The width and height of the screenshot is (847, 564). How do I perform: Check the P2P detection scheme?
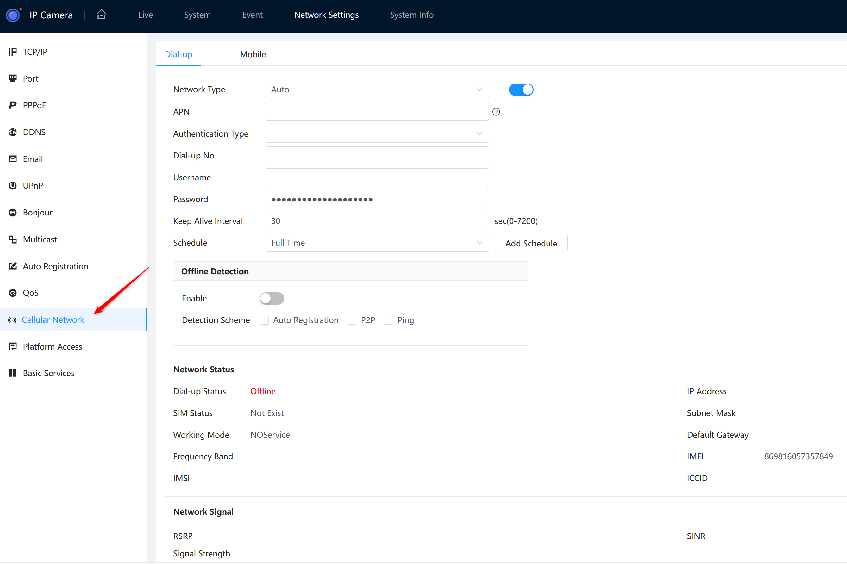352,320
